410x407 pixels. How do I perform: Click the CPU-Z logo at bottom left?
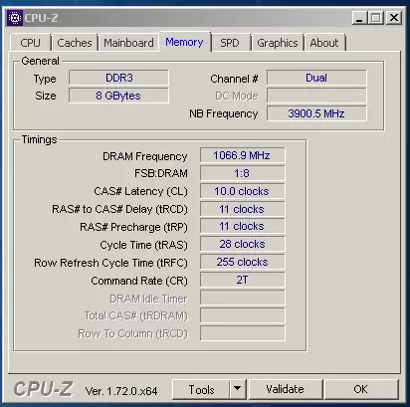(44, 389)
